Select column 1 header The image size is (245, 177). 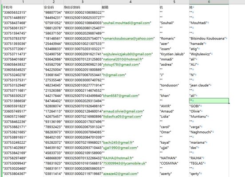tap(23, 2)
